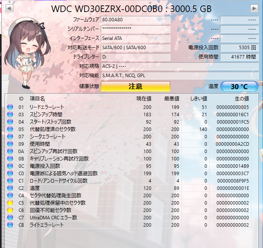263x248 pixels.
Task: Click the interface field Serial ATA
Action: point(136,38)
